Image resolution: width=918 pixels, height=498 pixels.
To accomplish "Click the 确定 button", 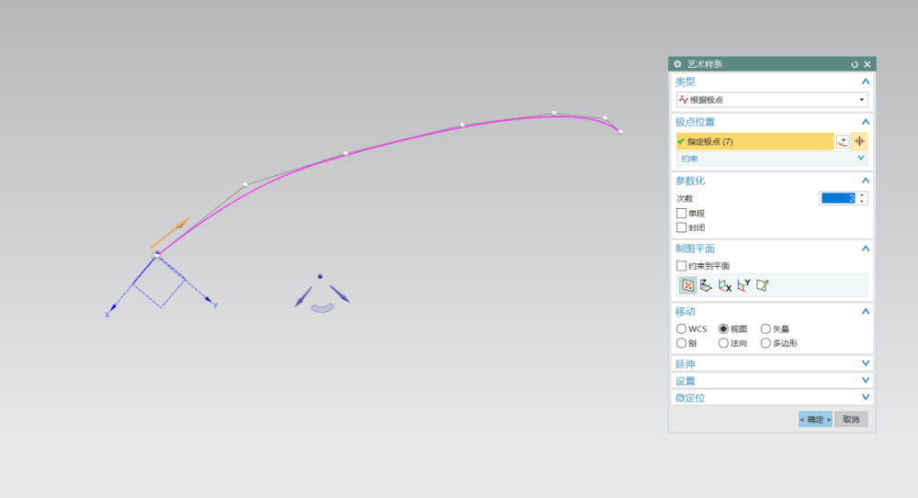I will (815, 419).
